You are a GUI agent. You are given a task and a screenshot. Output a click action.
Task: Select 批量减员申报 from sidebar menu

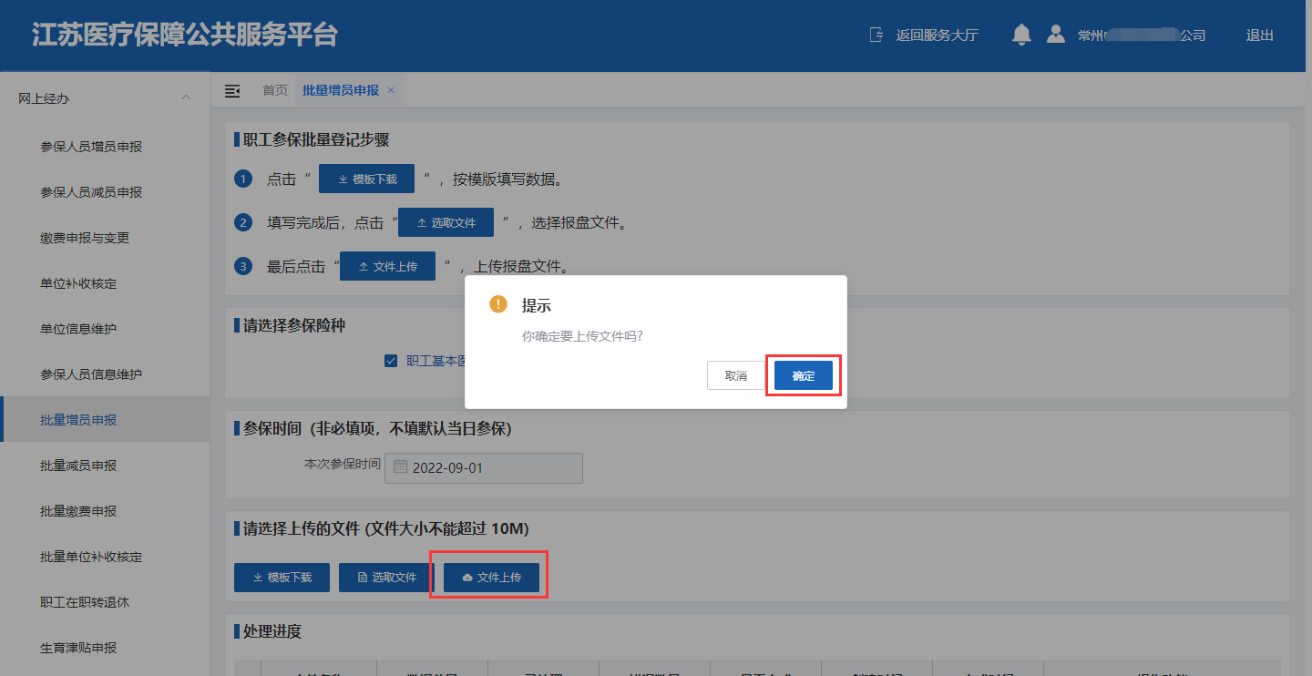[x=78, y=466]
